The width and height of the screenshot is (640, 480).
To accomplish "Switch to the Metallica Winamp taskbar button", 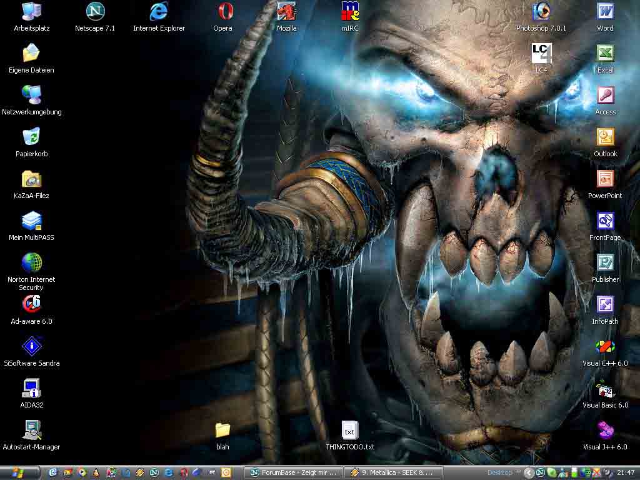I will point(394,472).
